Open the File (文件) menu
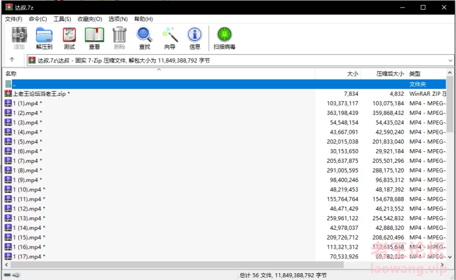456x280 pixels. [14, 19]
